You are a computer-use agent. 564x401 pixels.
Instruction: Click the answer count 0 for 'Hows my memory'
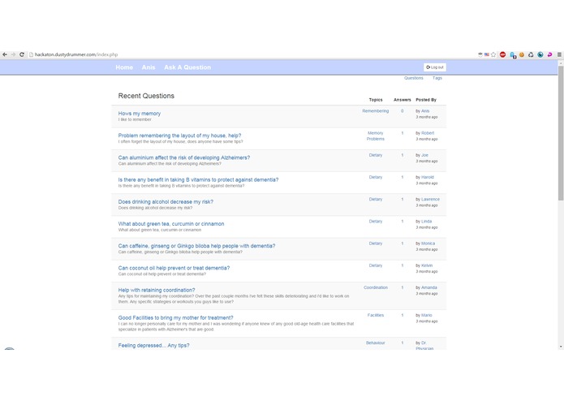(x=403, y=111)
